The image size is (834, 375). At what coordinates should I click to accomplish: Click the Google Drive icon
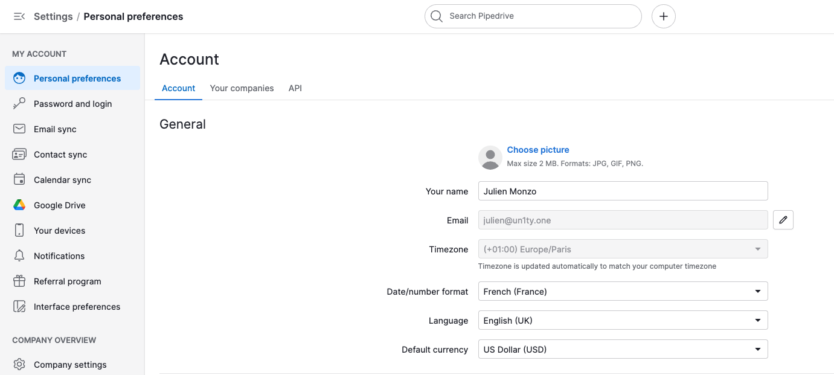(19, 205)
